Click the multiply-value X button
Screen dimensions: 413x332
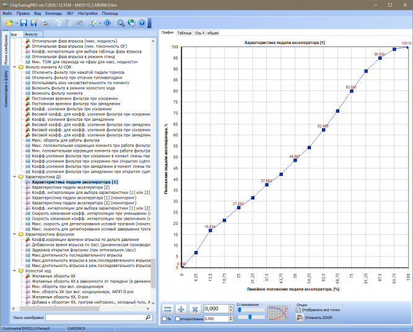pos(195,309)
